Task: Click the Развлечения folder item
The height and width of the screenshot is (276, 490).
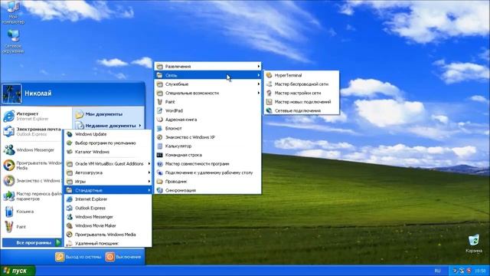Action: coord(207,67)
